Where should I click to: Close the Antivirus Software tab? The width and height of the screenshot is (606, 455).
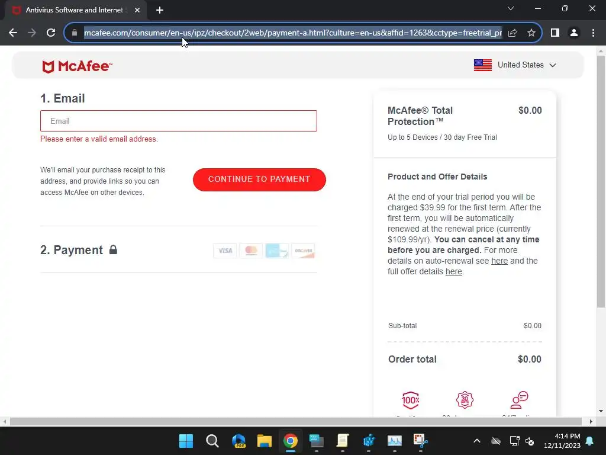pos(137,10)
